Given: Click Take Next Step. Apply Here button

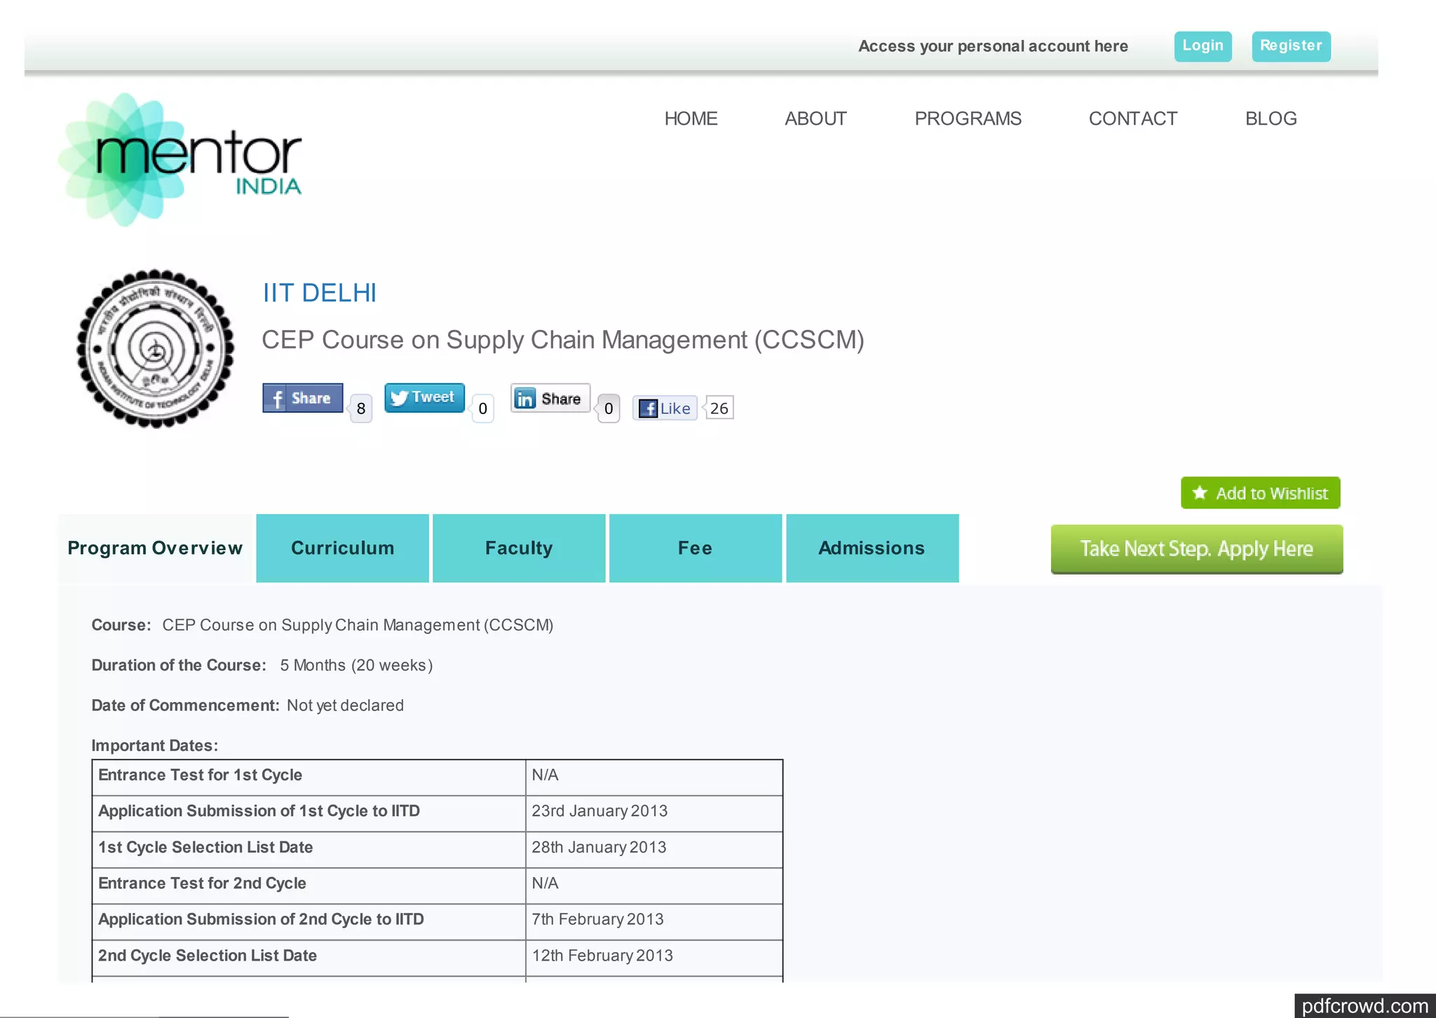Looking at the screenshot, I should click(1196, 549).
